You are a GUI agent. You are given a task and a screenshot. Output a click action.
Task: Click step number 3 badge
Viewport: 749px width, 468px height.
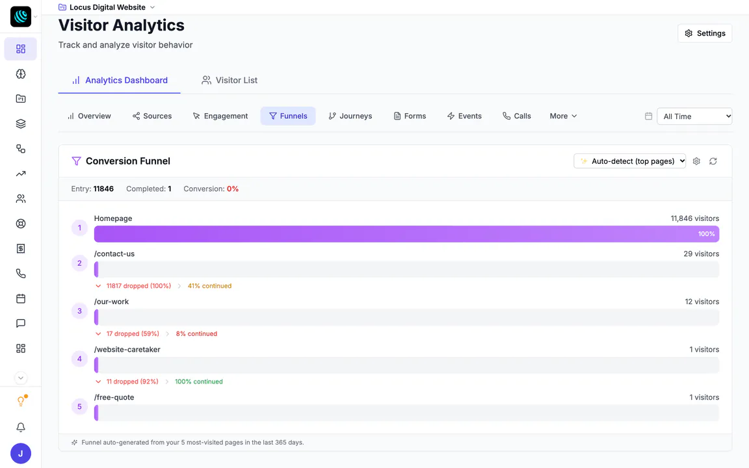(79, 311)
